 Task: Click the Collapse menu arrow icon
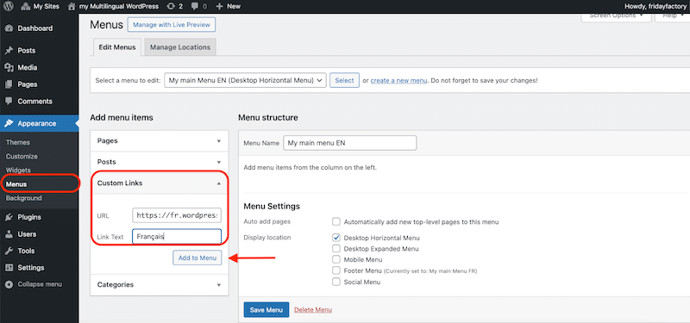pyautogui.click(x=9, y=284)
